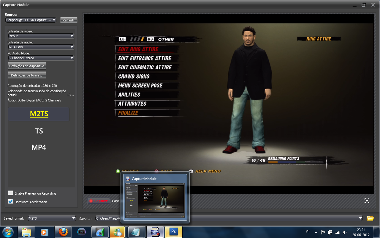380x238 pixels.
Task: Open the Windows Start menu
Action: point(8,232)
